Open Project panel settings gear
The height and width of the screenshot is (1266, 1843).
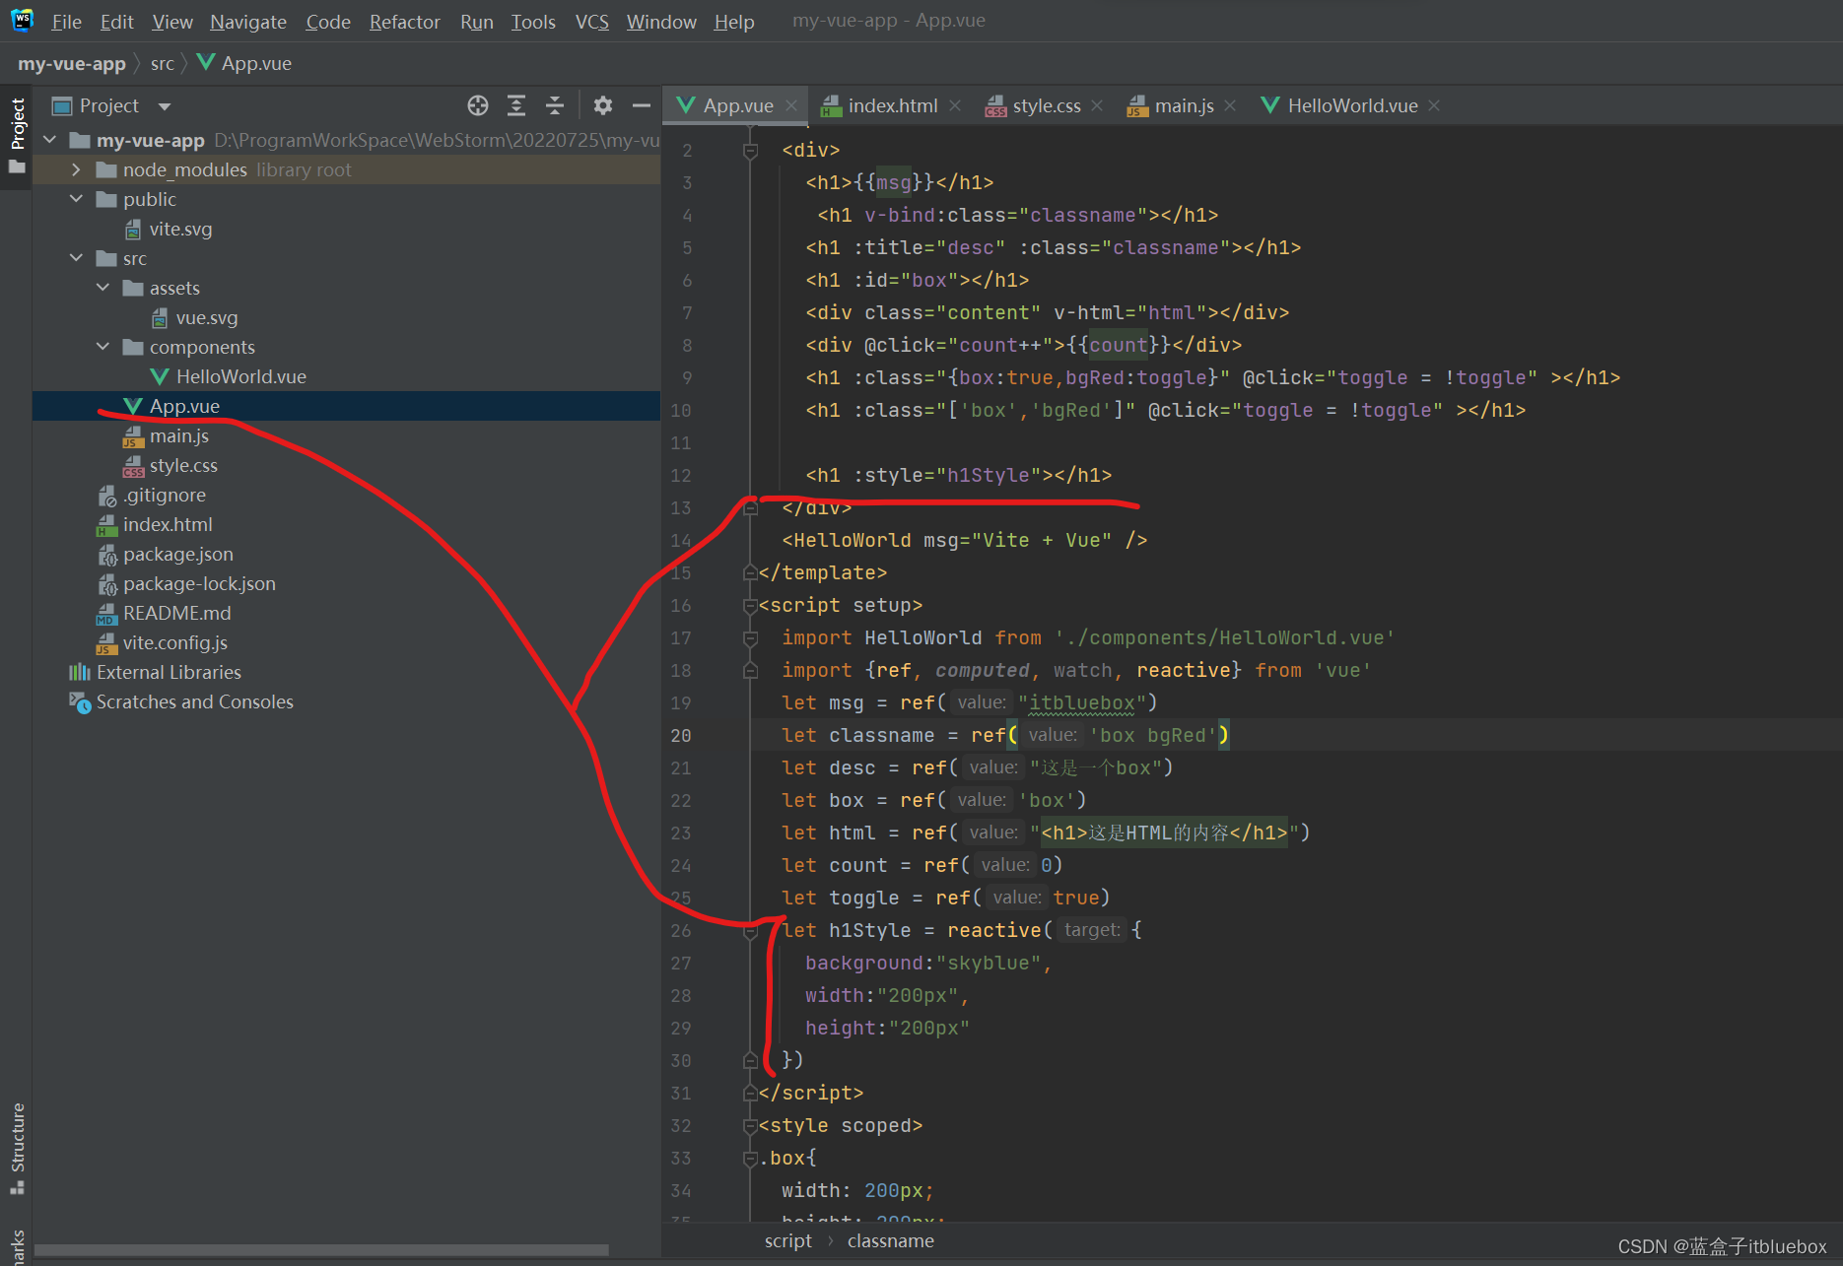603,105
